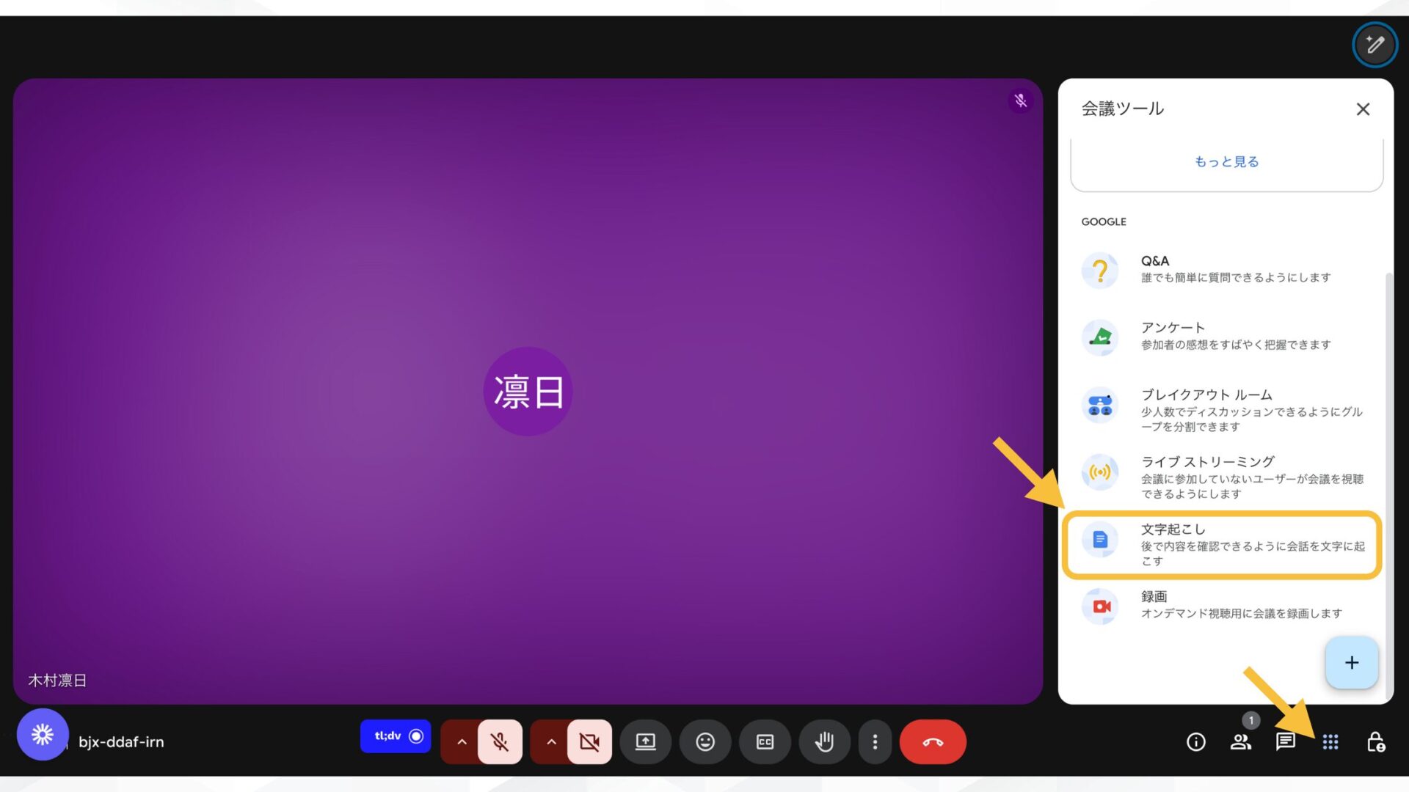
Task: Expand camera device options
Action: pos(551,741)
